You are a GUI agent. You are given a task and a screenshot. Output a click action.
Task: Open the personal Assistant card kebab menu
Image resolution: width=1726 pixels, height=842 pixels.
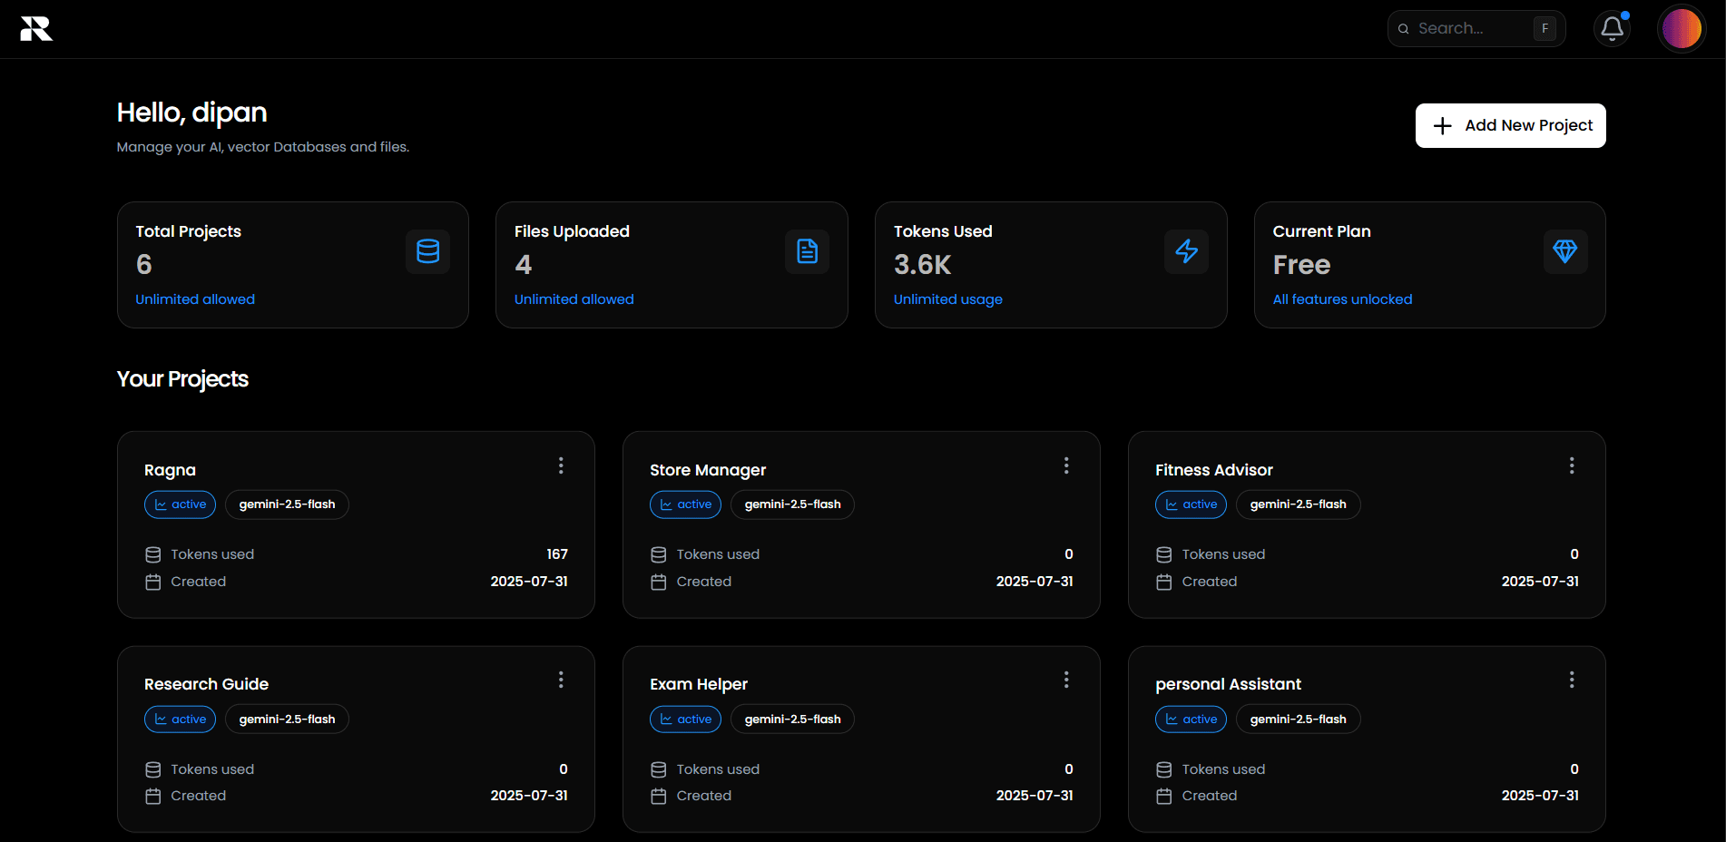(x=1572, y=680)
